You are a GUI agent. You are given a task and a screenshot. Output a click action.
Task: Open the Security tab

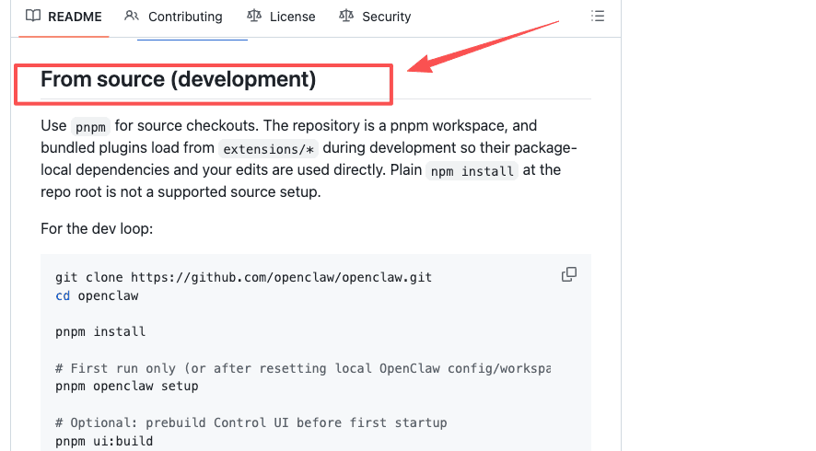click(x=375, y=17)
